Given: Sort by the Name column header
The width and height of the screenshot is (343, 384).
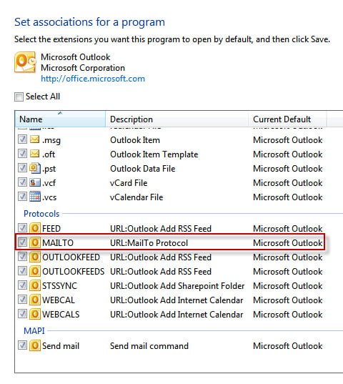Looking at the screenshot, I should point(60,119).
